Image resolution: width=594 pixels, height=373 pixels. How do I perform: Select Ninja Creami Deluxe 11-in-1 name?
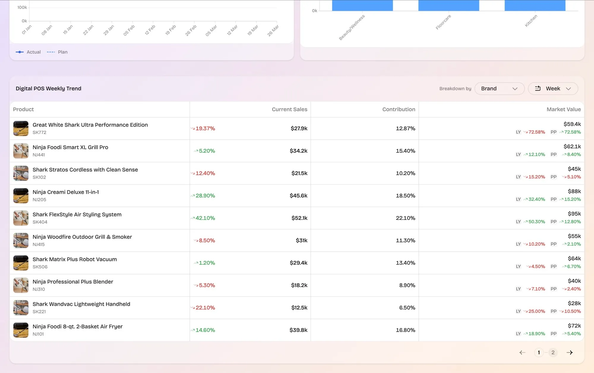click(66, 192)
